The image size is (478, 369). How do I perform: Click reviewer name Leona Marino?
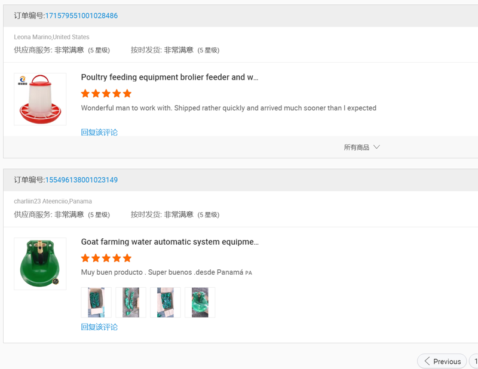click(x=33, y=37)
